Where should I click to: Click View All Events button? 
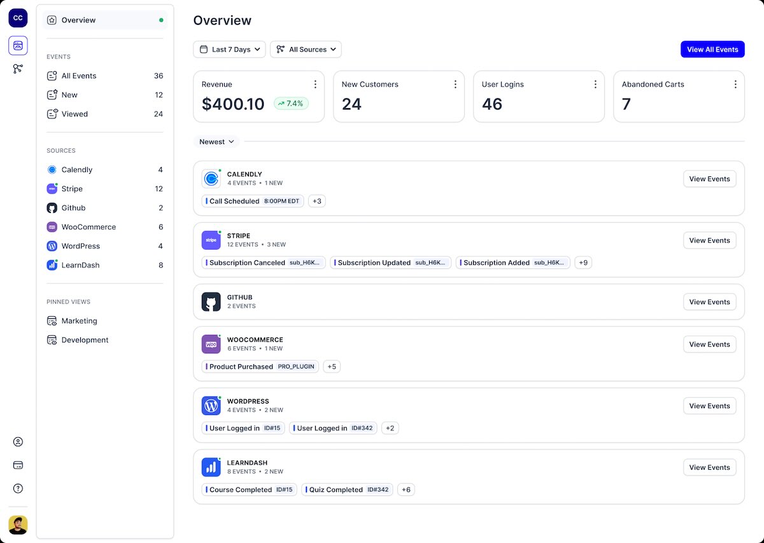(712, 49)
